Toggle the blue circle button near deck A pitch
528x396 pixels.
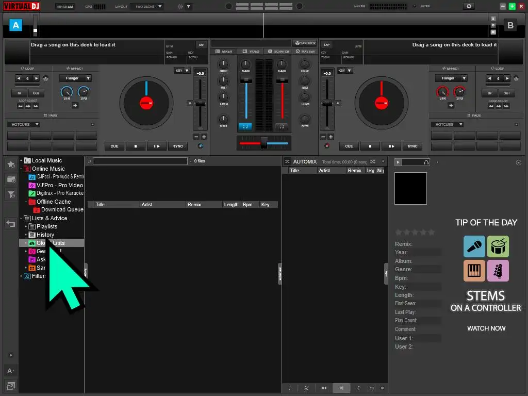tap(201, 146)
